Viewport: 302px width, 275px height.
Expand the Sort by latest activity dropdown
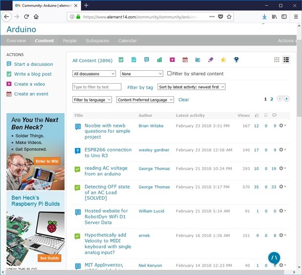191,87
